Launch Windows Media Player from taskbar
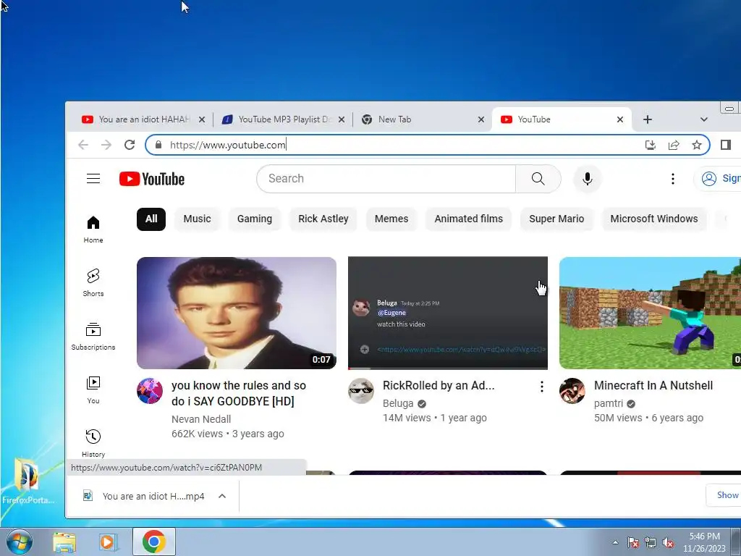The height and width of the screenshot is (556, 741). tap(108, 542)
